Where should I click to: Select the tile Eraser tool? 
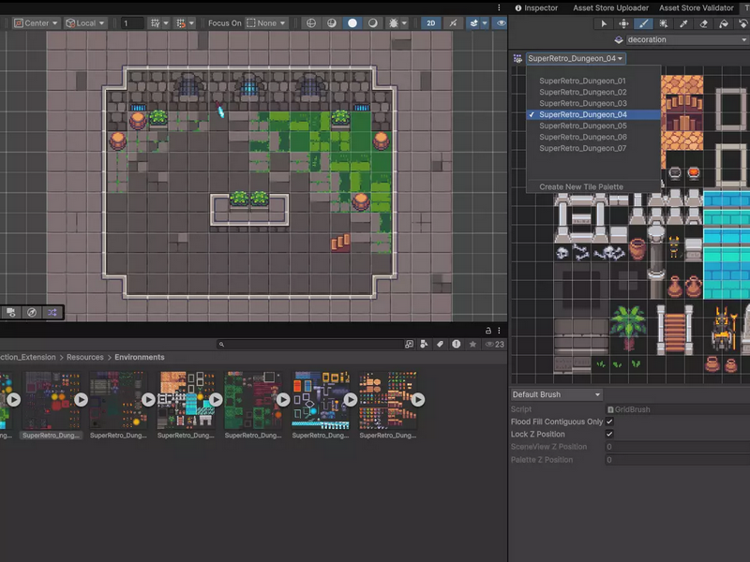[704, 23]
